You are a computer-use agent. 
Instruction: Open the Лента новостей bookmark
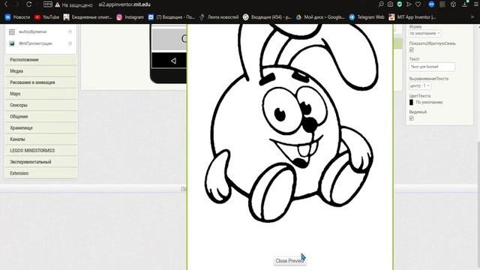point(218,17)
